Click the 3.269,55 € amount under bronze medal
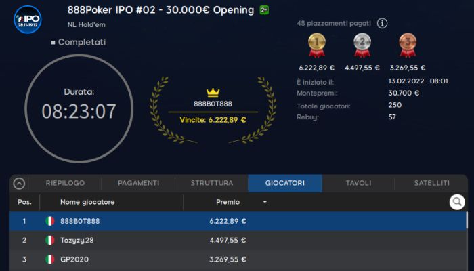Viewport: 474px width, 271px height. [408, 68]
